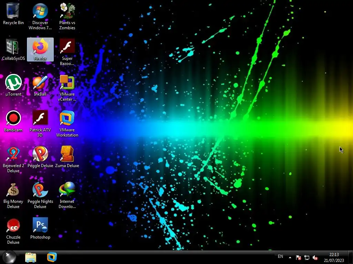Image resolution: width=353 pixels, height=264 pixels.
Task: Launch the Peggle Deluxe shortcut
Action: [x=40, y=157]
